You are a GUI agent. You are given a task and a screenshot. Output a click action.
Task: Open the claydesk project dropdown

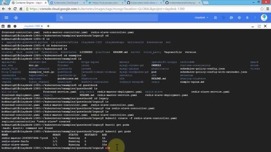pos(202,18)
